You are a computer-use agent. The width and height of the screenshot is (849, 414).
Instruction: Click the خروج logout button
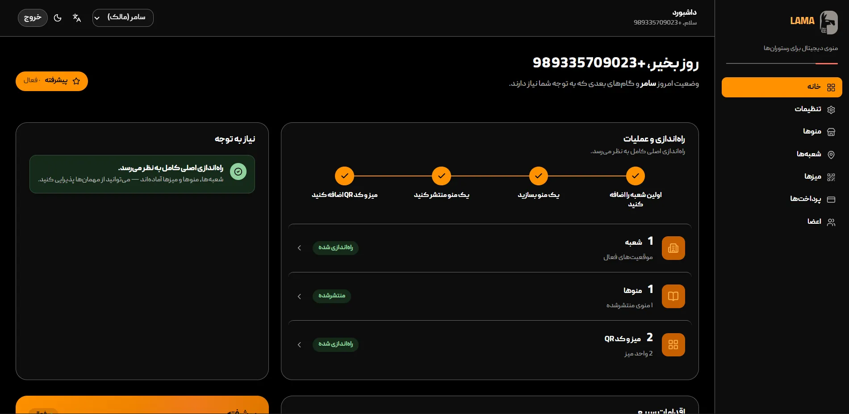point(33,18)
